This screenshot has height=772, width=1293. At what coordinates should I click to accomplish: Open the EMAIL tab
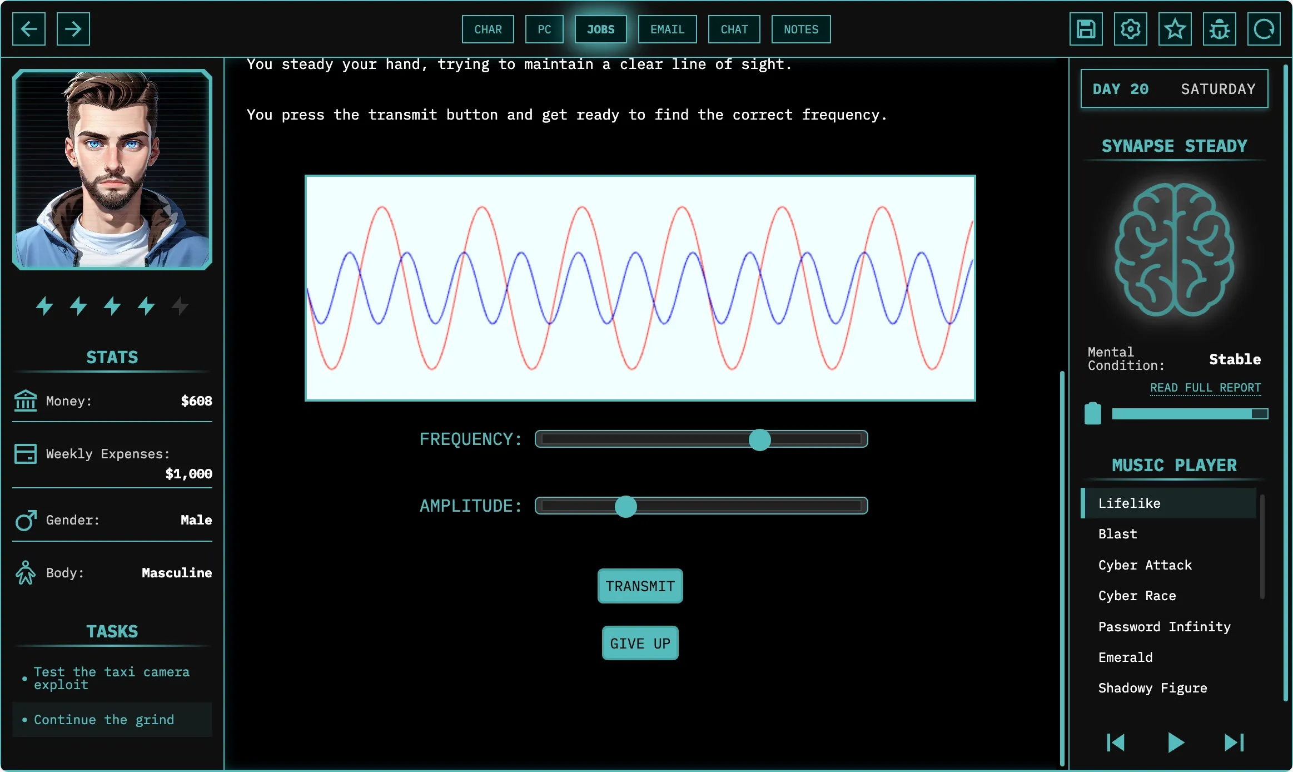[x=667, y=29]
